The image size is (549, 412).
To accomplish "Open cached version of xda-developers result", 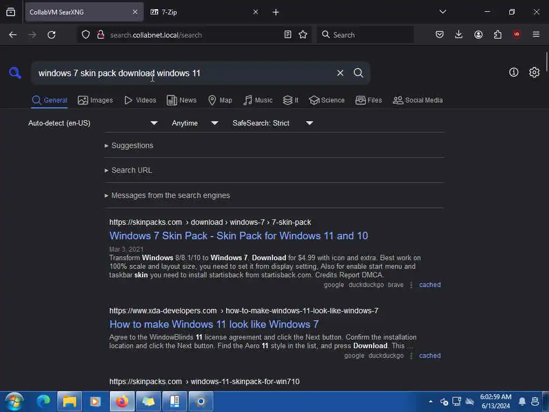I will pos(429,356).
